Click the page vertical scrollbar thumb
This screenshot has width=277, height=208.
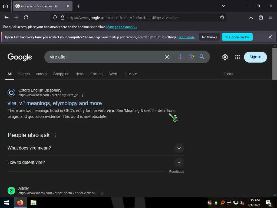click(x=275, y=64)
